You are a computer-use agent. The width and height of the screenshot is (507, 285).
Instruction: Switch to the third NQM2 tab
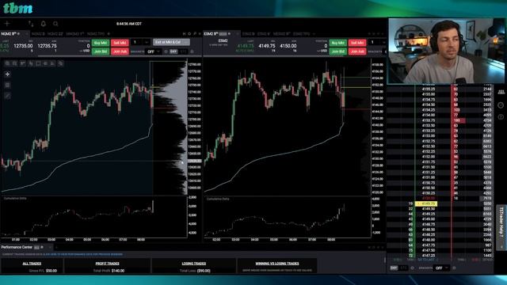(x=55, y=33)
